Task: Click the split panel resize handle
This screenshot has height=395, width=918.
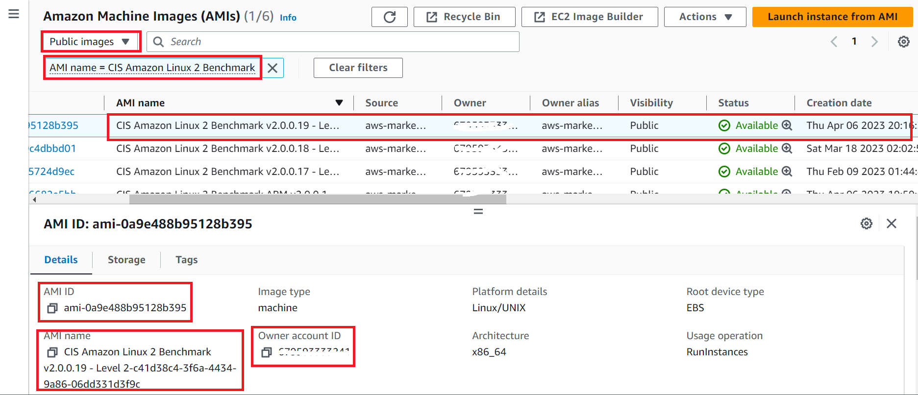Action: (478, 212)
